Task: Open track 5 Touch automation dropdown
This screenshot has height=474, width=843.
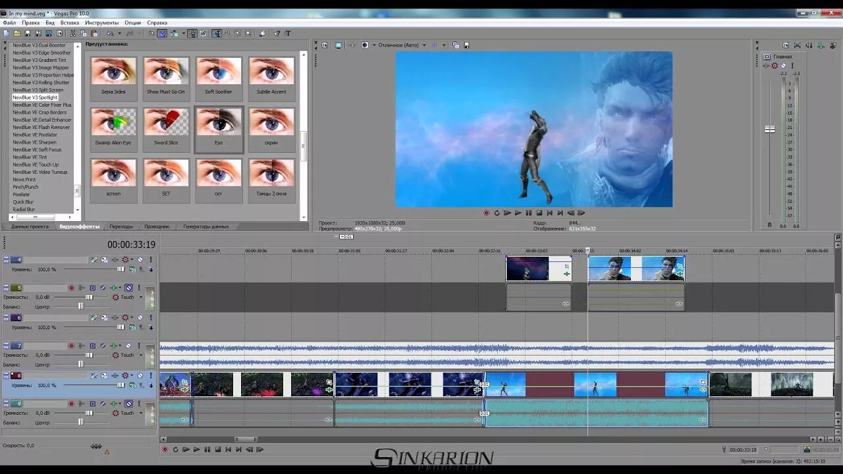Action: point(141,297)
